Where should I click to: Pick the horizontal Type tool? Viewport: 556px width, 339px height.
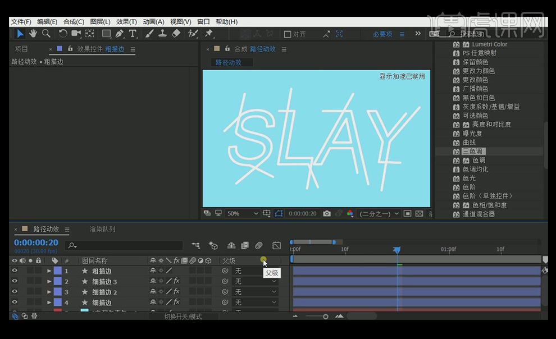point(133,34)
